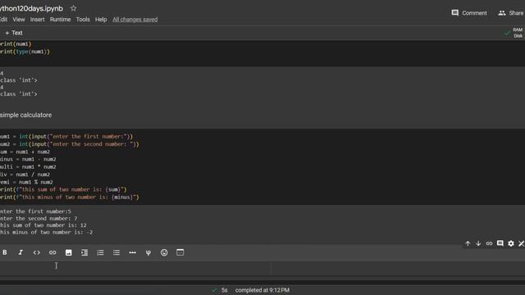Click inside the text cell input area
525x295 pixels.
[135, 269]
